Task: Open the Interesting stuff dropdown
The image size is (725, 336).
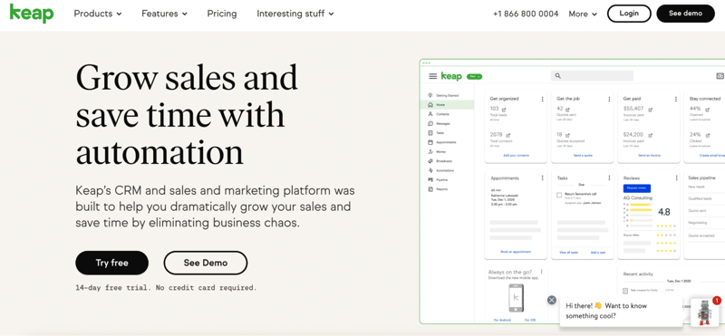Action: pyautogui.click(x=295, y=14)
